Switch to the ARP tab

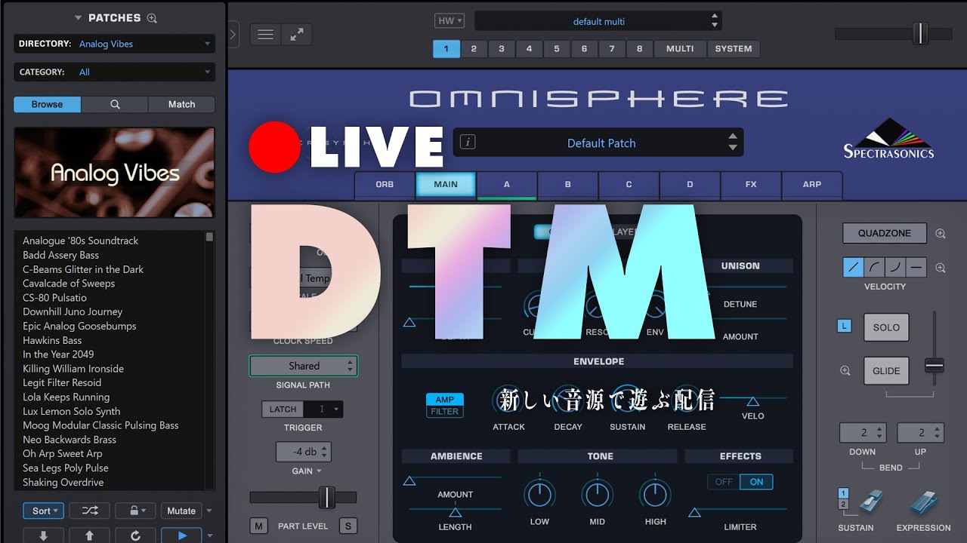[812, 185]
